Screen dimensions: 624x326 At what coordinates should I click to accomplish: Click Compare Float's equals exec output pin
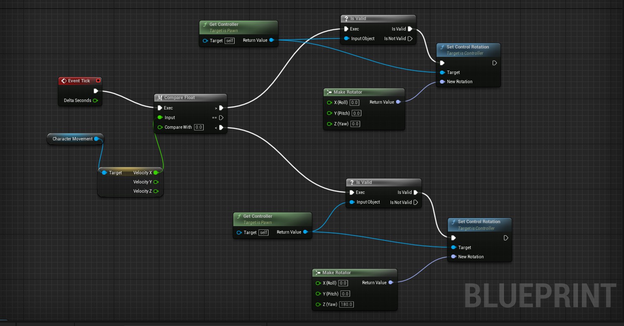pyautogui.click(x=221, y=117)
